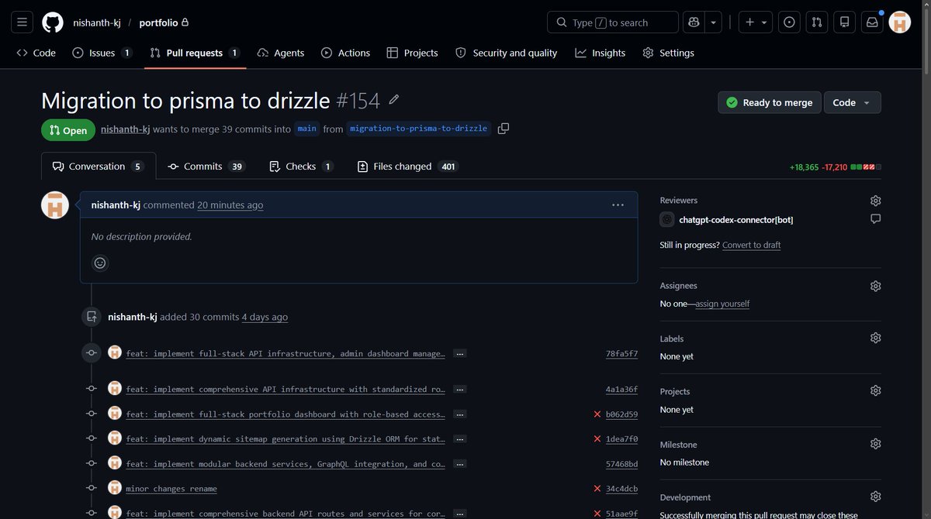
Task: Open the portfolio repository link
Action: [158, 22]
